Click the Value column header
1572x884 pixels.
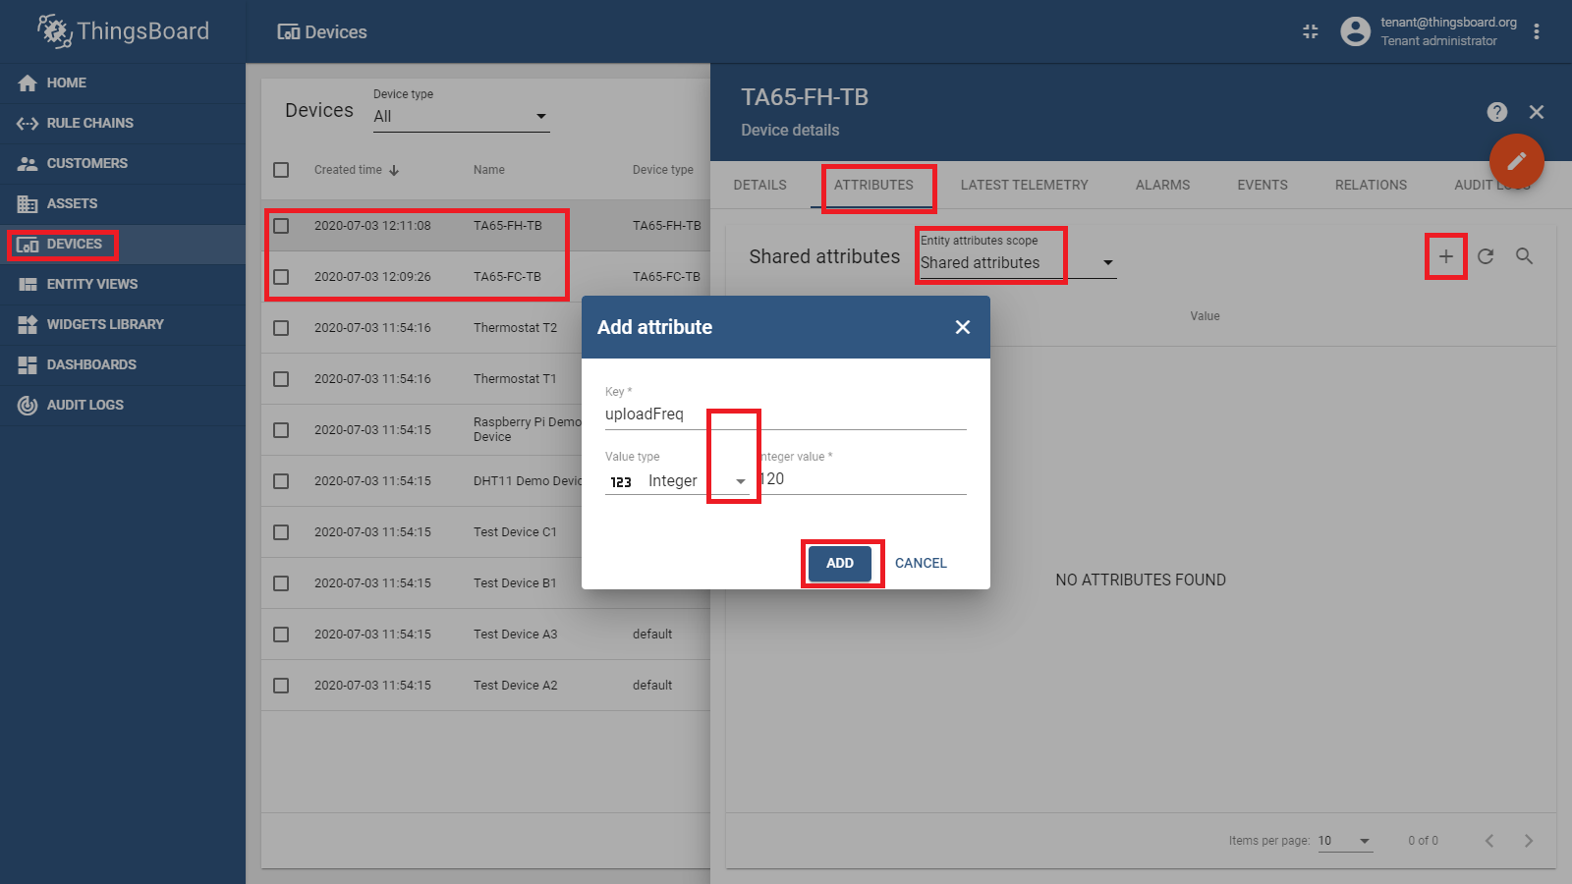coord(1205,316)
